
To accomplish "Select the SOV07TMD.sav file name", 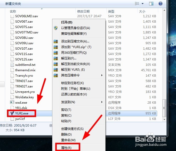I will pos(27,32).
